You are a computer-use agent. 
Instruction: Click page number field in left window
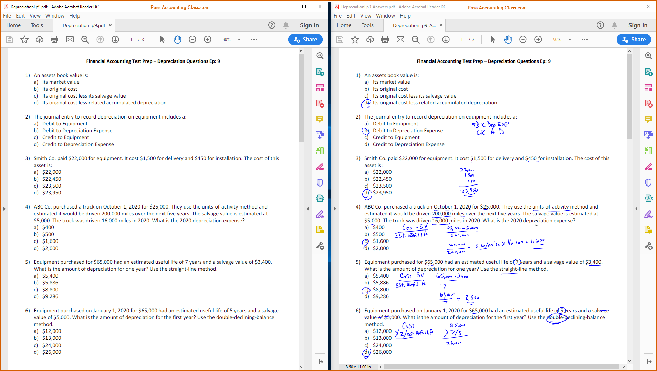(131, 40)
